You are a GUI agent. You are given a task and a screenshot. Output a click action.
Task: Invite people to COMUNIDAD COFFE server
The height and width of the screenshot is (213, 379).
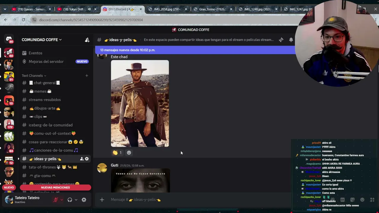pyautogui.click(x=87, y=40)
